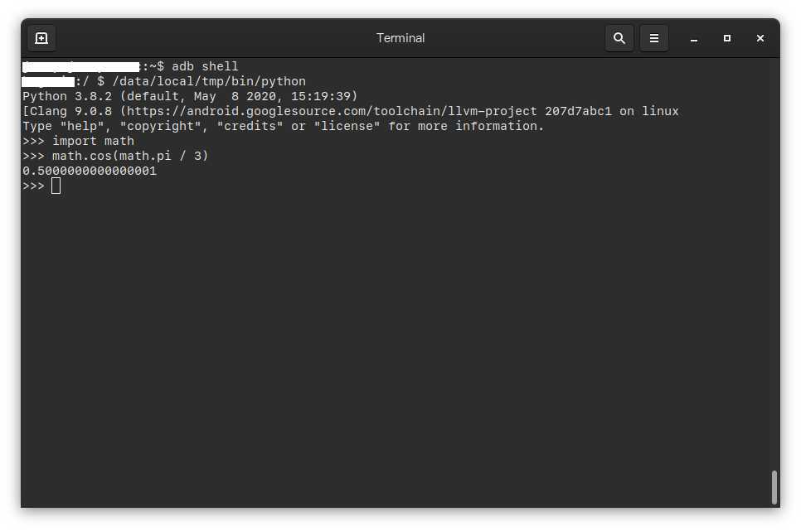Click the math.cos(math.pi / 3) expression
Viewport: 801px width, 531px height.
pyautogui.click(x=130, y=156)
